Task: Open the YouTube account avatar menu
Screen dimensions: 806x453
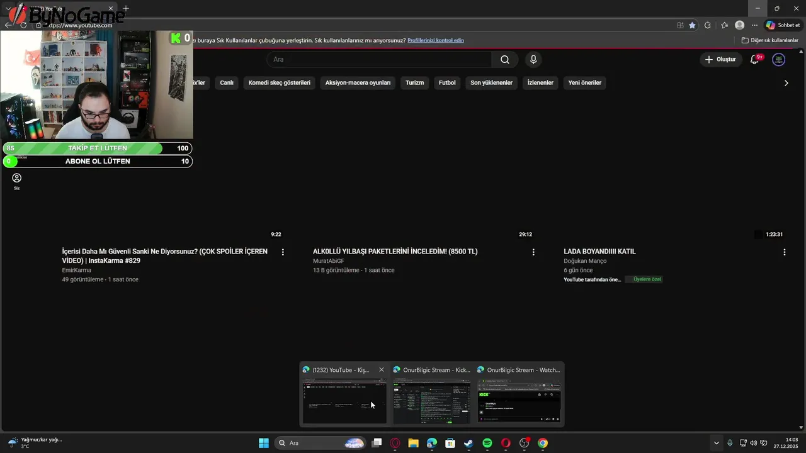Action: (779, 59)
